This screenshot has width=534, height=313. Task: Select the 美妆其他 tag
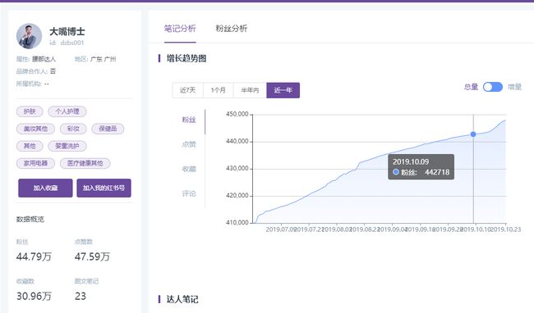pyautogui.click(x=35, y=129)
